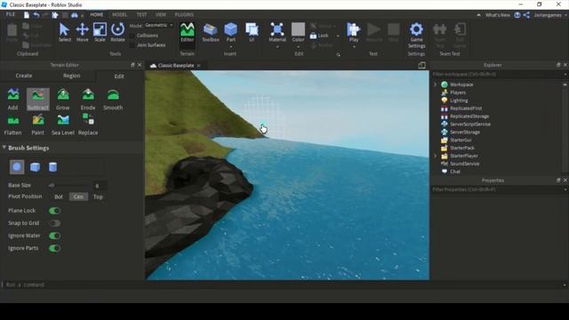The image size is (569, 320).
Task: Open the Play dropdown arrow
Action: tap(354, 47)
